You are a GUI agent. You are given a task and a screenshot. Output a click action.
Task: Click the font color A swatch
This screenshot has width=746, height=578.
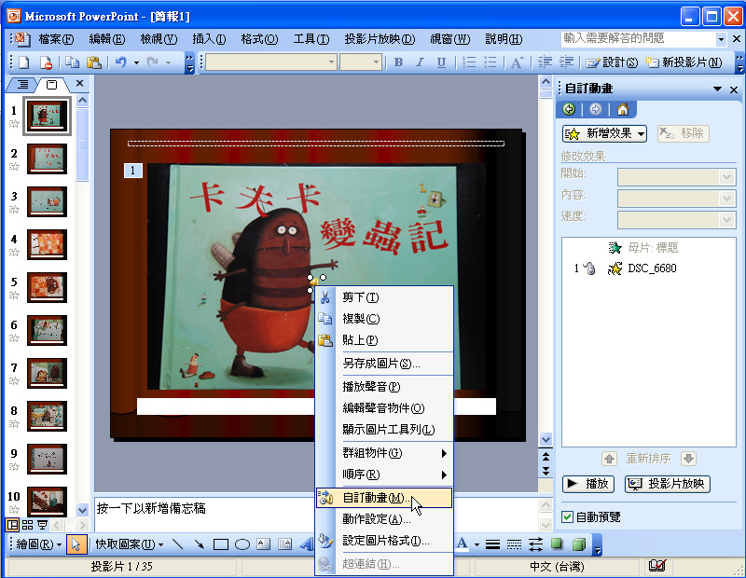click(x=462, y=544)
